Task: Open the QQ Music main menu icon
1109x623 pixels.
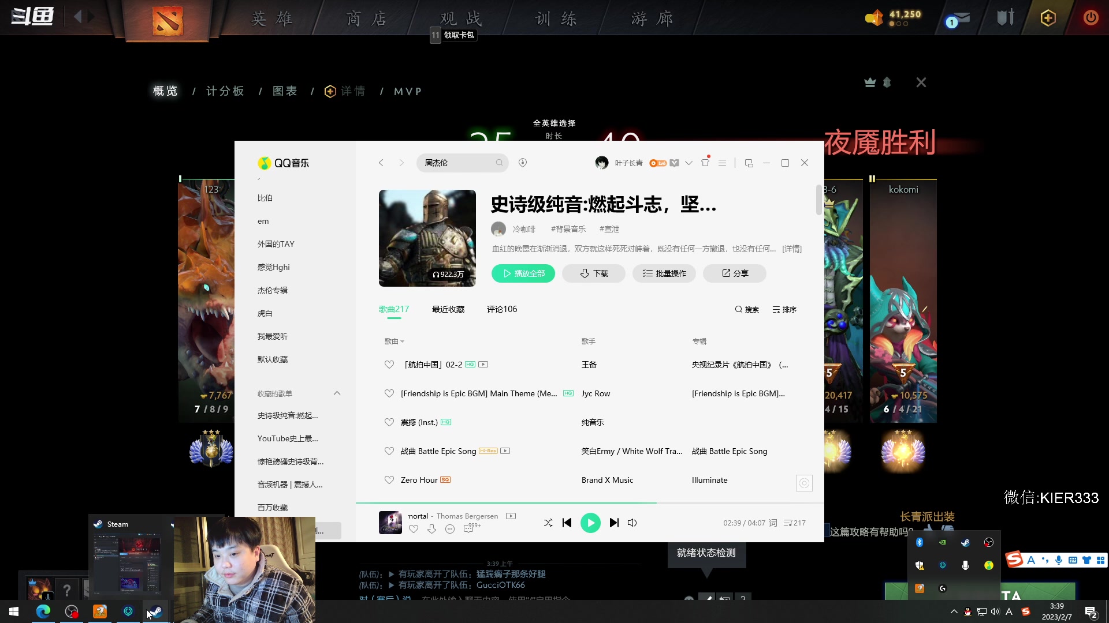Action: coord(721,163)
